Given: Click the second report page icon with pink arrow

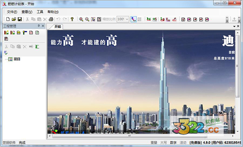Looking at the screenshot, I should point(189,19).
